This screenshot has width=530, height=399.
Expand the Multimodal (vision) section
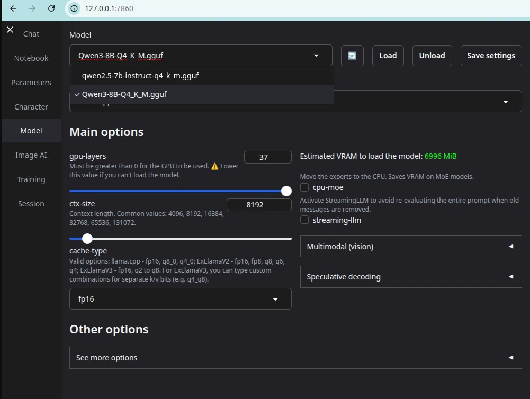[411, 246]
